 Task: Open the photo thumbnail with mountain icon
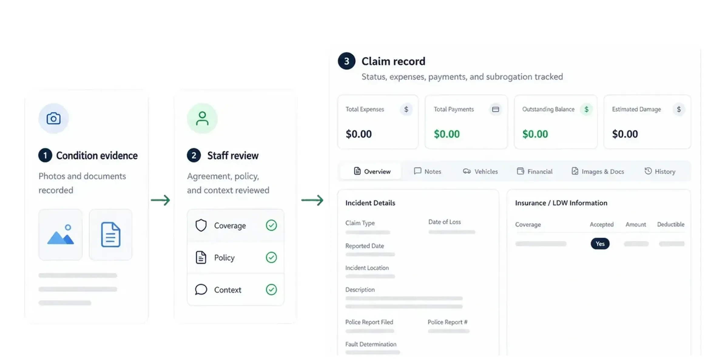click(x=60, y=234)
